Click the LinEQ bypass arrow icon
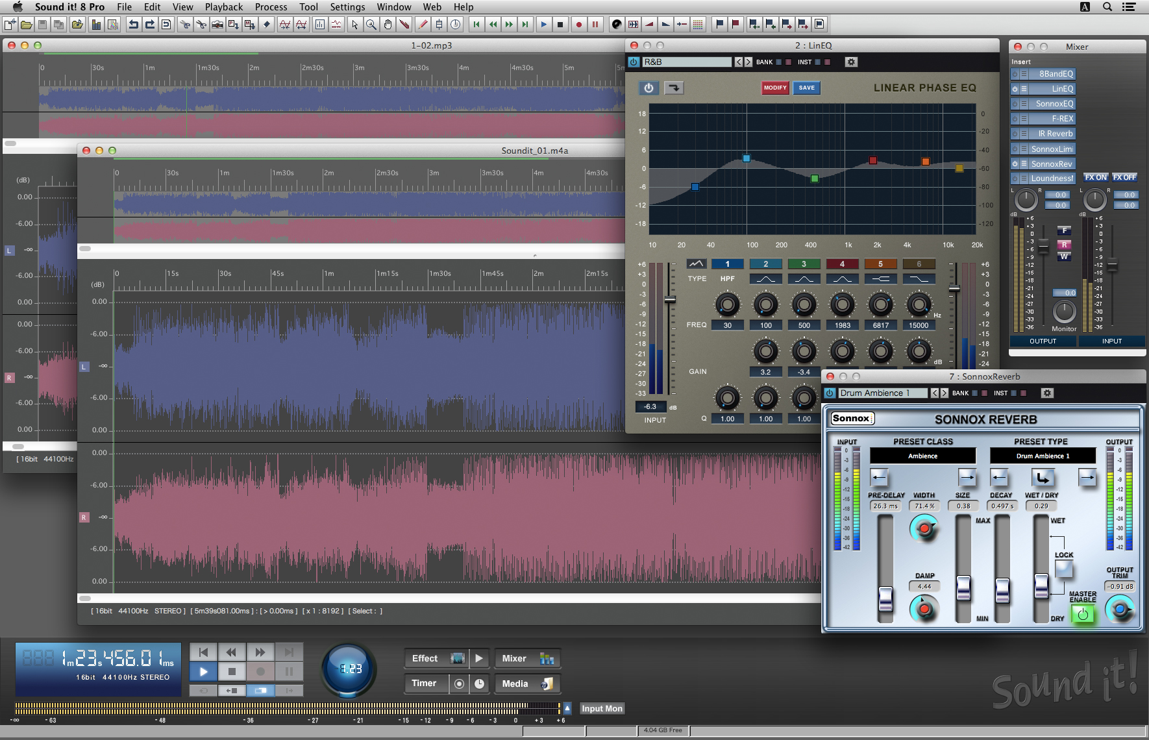 pyautogui.click(x=674, y=88)
